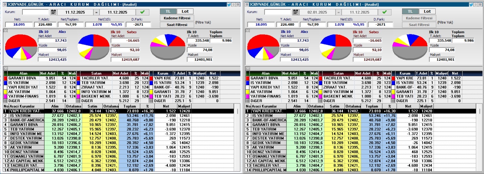This screenshot has height=174, width=484.
Task: Open Twitter share icon in right window
Action: tap(471, 5)
